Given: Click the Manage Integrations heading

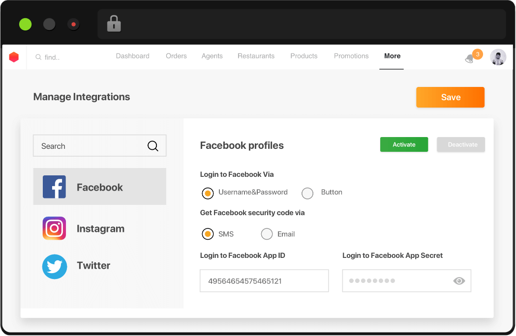Looking at the screenshot, I should [82, 97].
